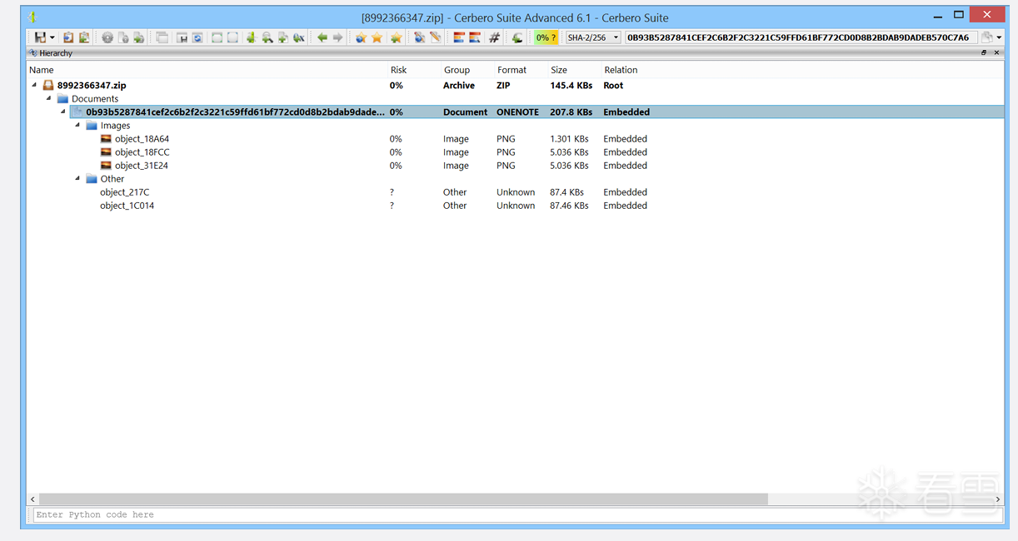Sort by the Relation column header
The image size is (1018, 541).
[621, 70]
